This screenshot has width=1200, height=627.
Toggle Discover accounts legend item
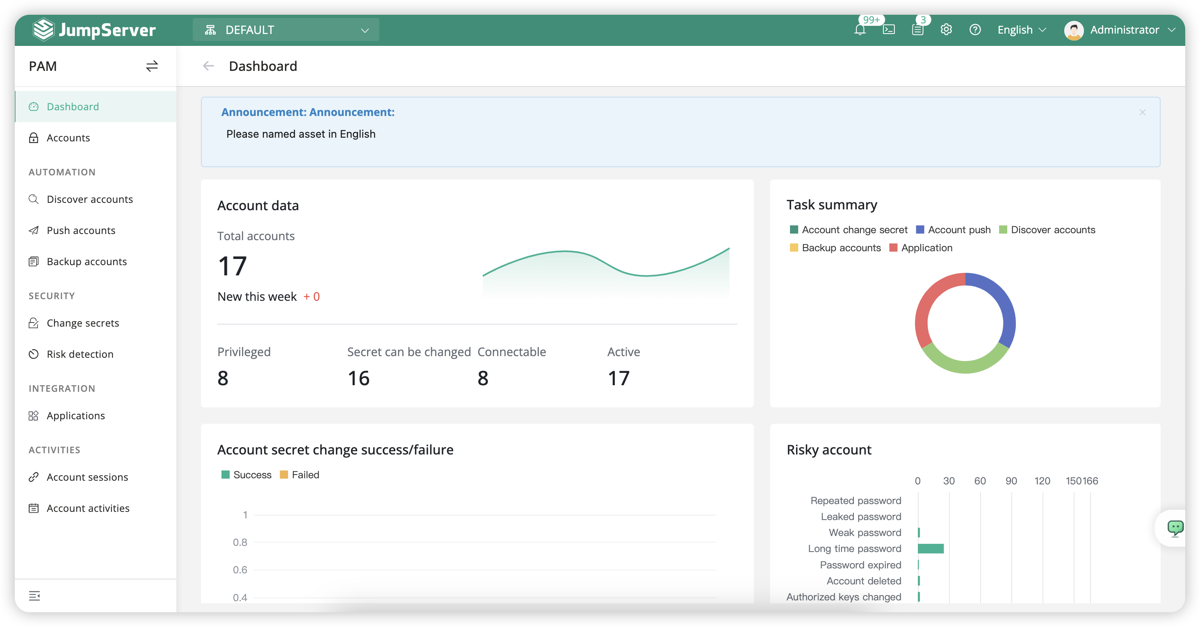[x=1047, y=230]
